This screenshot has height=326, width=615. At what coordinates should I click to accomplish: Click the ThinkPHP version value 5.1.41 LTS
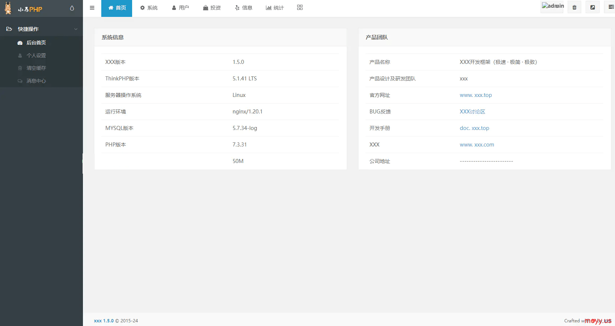[244, 79]
